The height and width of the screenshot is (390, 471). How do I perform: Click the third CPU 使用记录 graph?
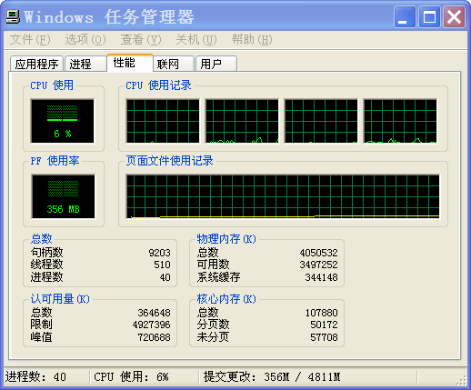point(321,121)
